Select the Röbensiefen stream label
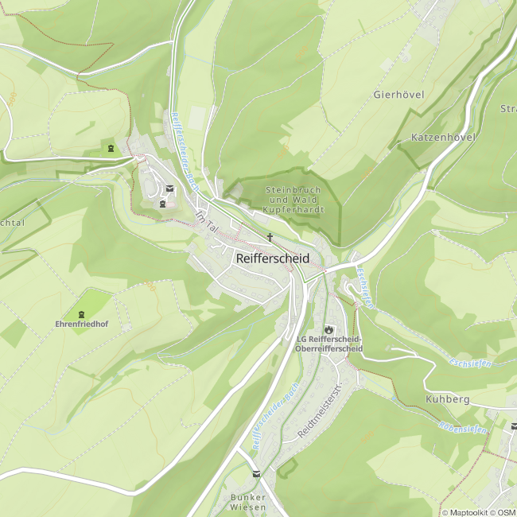The image size is (517, 517). 462,428
